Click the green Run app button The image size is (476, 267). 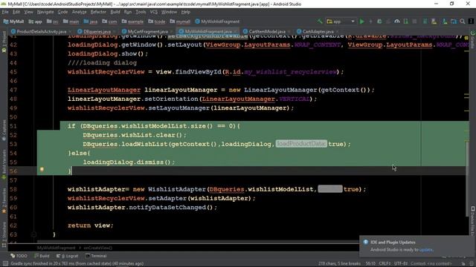pos(362,22)
